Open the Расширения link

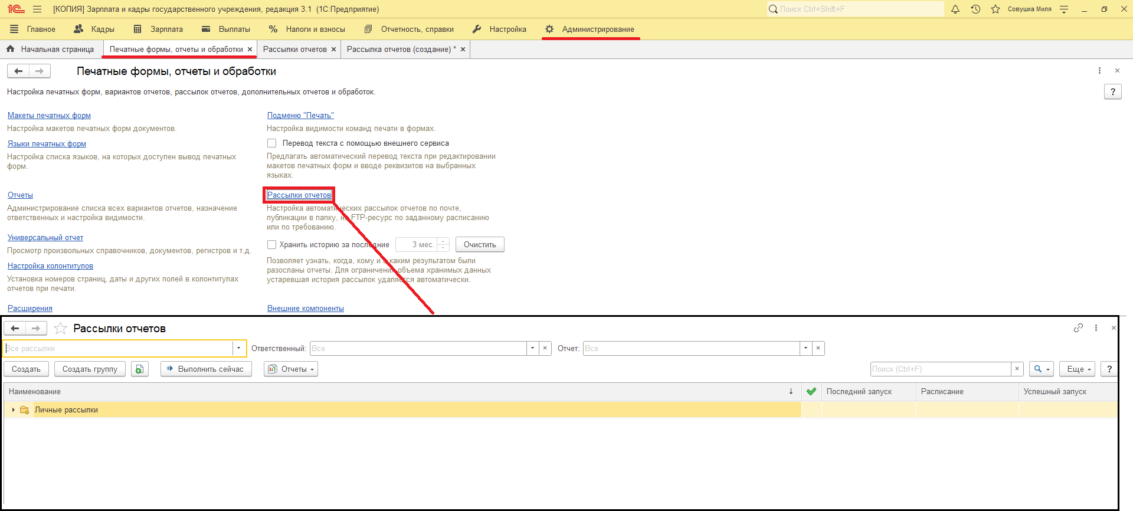30,309
